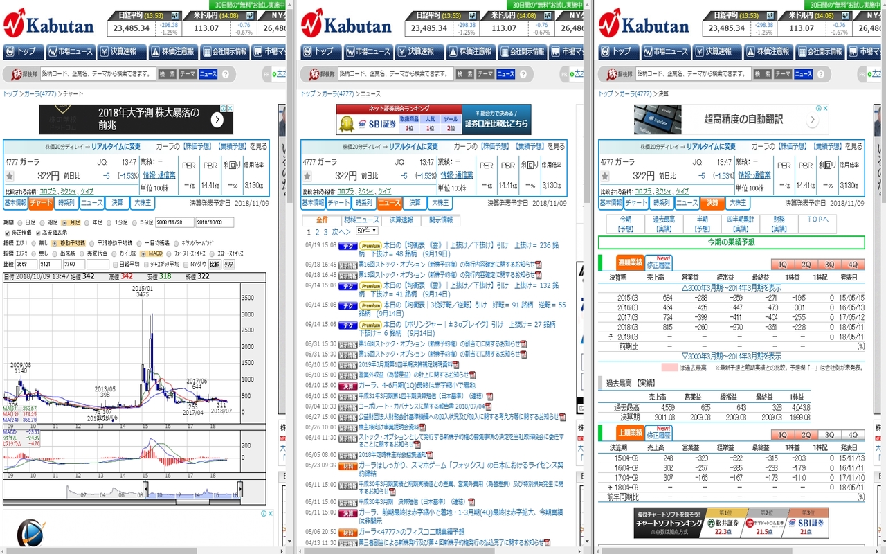Open the 開示情報 sub-tab

(440, 220)
